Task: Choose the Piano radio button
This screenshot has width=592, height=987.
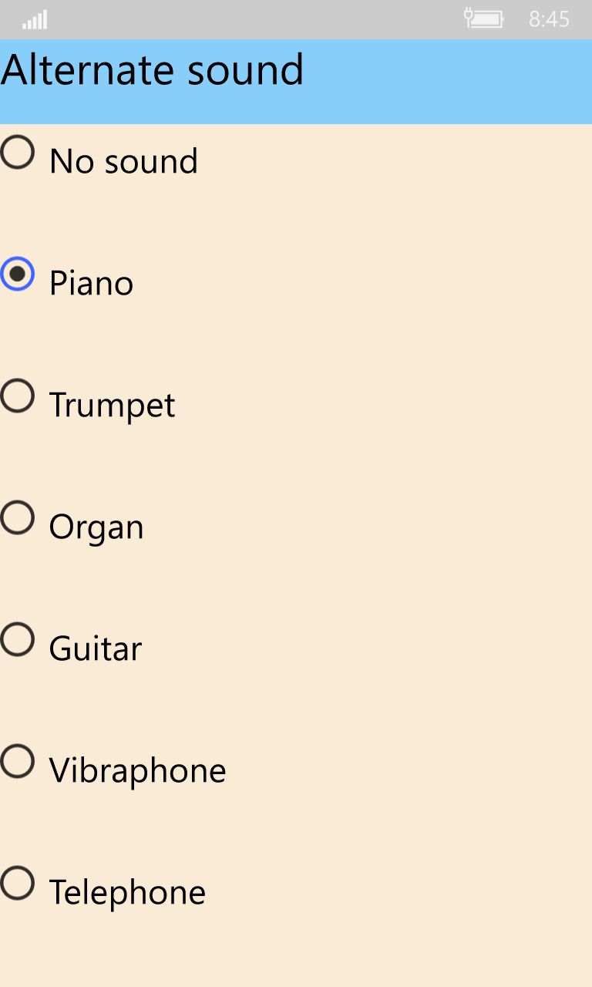Action: pos(17,274)
